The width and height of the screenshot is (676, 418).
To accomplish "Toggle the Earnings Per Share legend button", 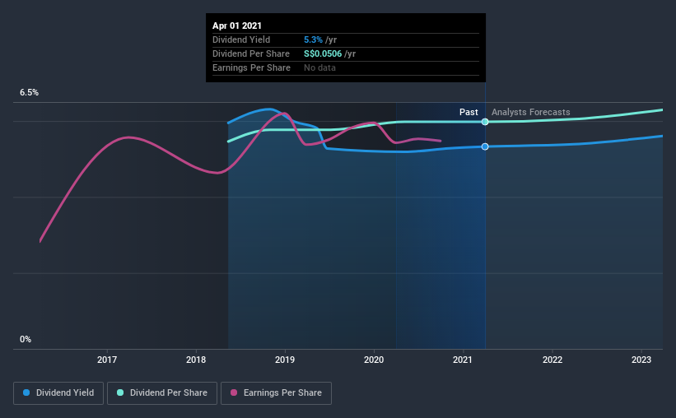I will 276,393.
